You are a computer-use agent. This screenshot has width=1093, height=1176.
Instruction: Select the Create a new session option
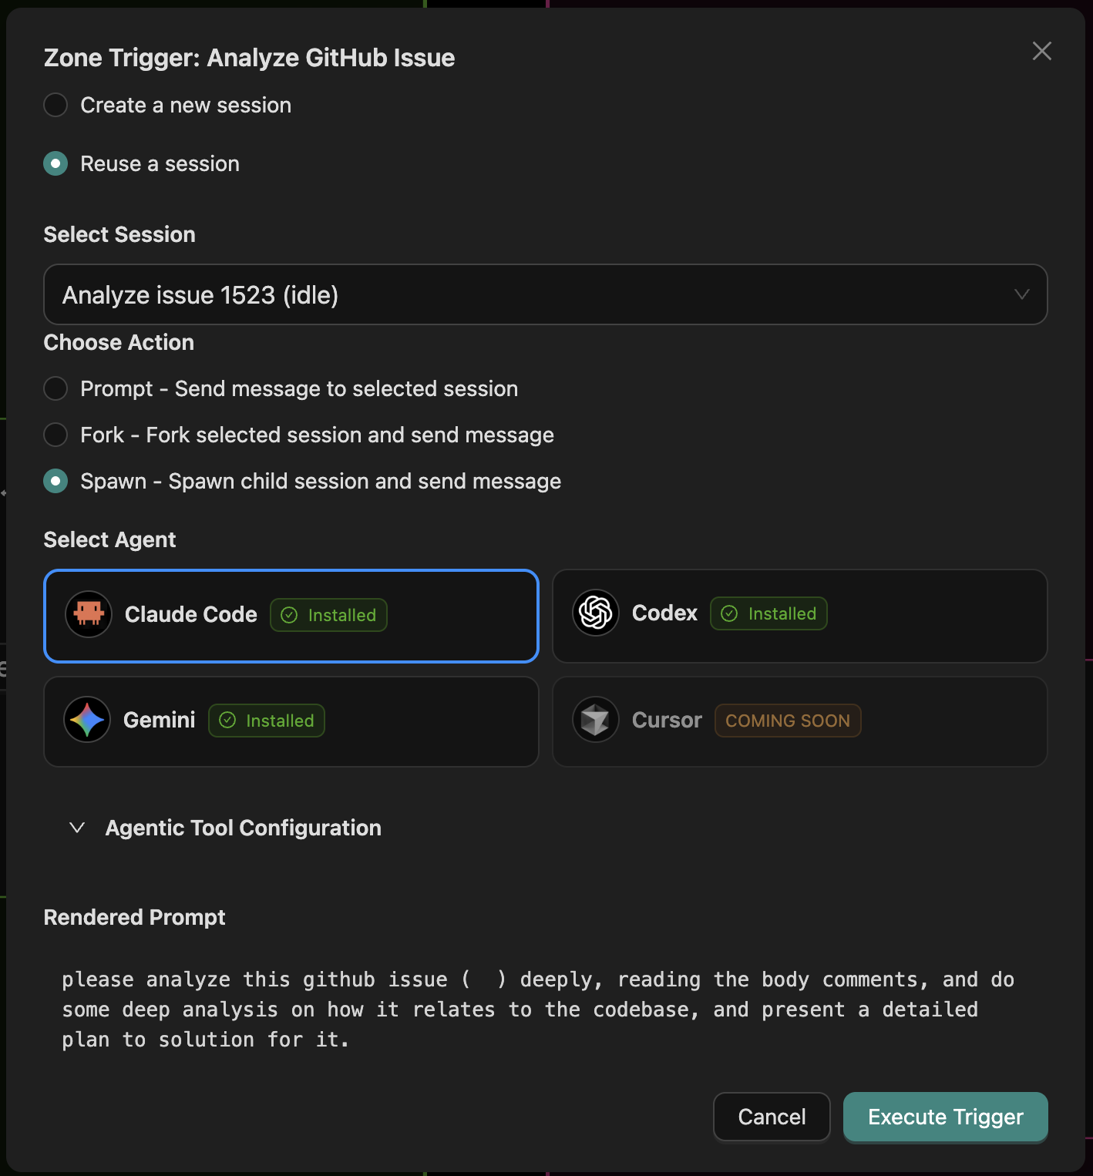[55, 105]
